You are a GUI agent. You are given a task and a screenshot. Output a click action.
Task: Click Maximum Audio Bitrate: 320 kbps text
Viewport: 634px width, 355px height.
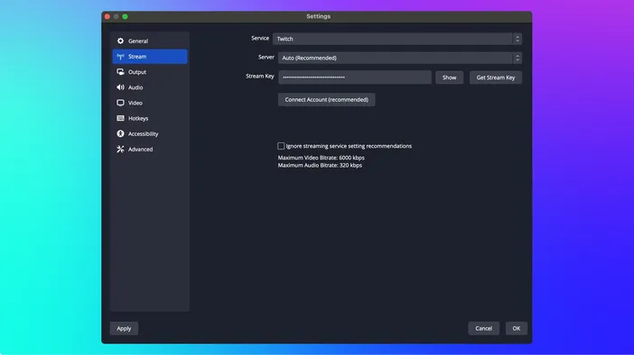click(x=320, y=166)
